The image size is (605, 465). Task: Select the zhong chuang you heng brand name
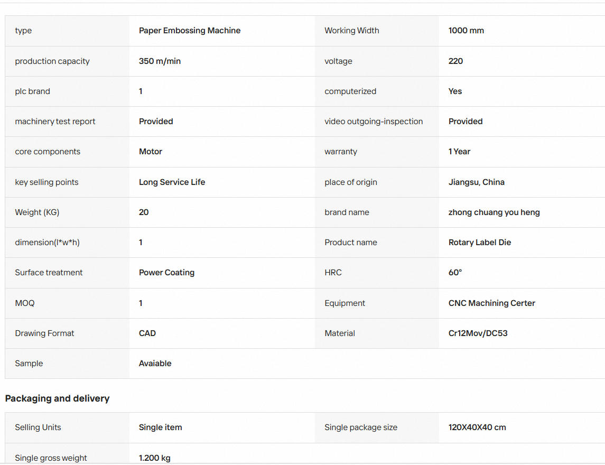point(494,212)
